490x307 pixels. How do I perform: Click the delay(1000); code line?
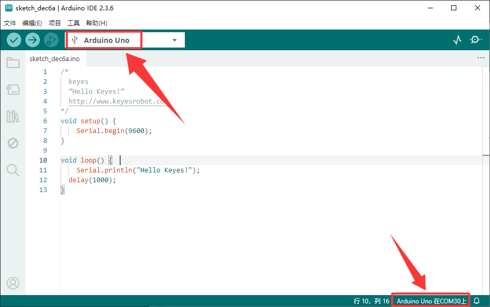pos(92,180)
